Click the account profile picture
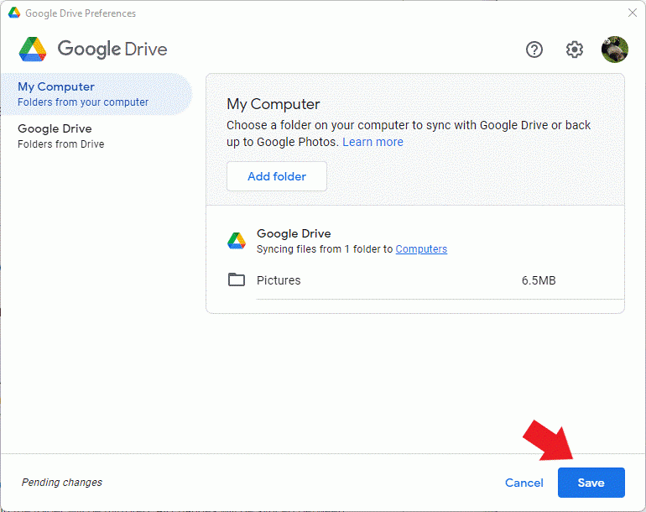Image resolution: width=646 pixels, height=512 pixels. point(615,50)
